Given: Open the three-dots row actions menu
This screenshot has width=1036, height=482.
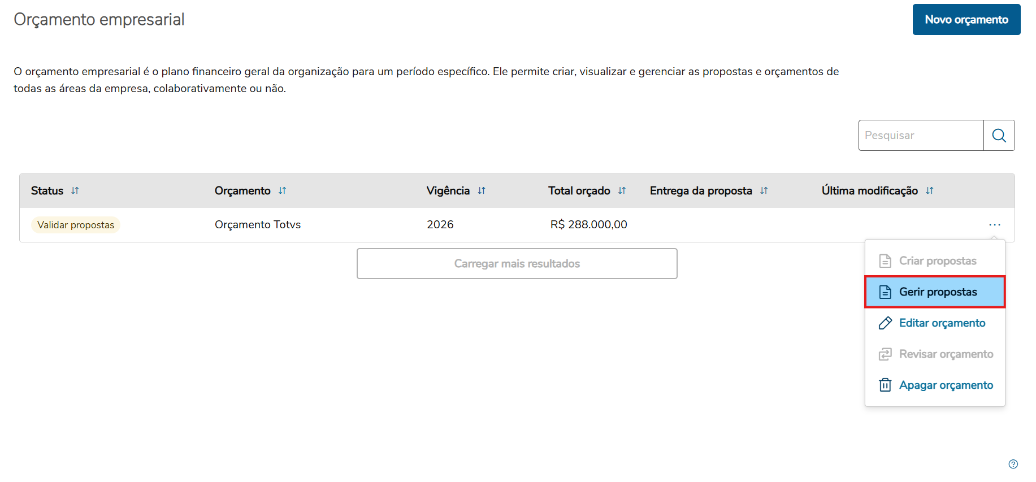Looking at the screenshot, I should [x=995, y=225].
